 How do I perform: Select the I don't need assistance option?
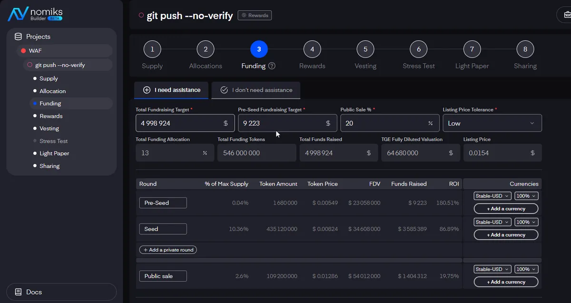[256, 90]
